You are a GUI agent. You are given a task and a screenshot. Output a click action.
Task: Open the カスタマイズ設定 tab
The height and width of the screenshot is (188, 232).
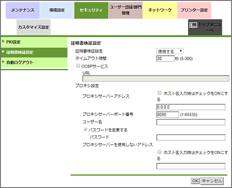click(x=34, y=27)
